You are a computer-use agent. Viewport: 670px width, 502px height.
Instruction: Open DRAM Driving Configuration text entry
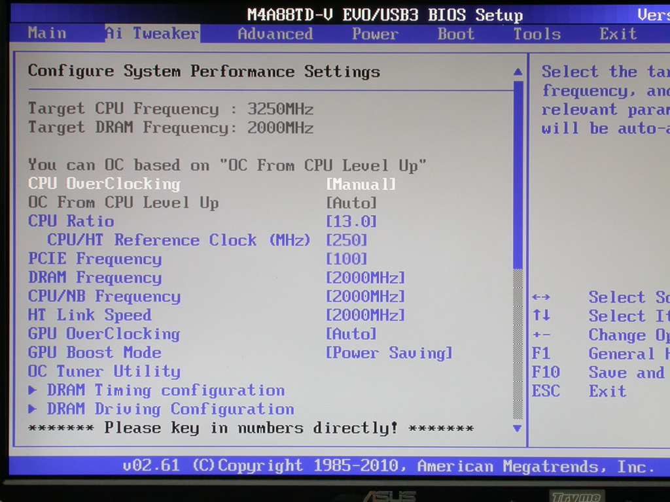click(x=171, y=409)
